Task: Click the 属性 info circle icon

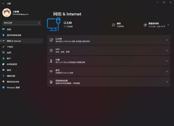Action: pos(113,25)
